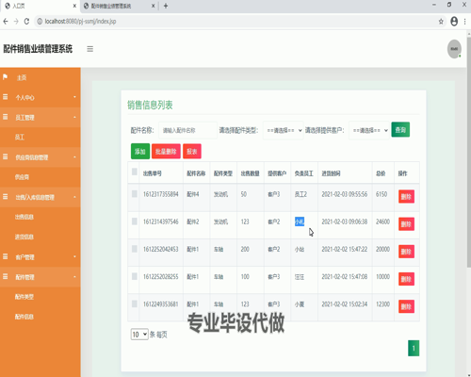The width and height of the screenshot is (471, 377).
Task: Collapse the 供应商信息管理 sidebar menu
Action: [41, 157]
